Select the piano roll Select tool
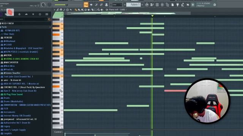243x136 pixels. pos(95,10)
